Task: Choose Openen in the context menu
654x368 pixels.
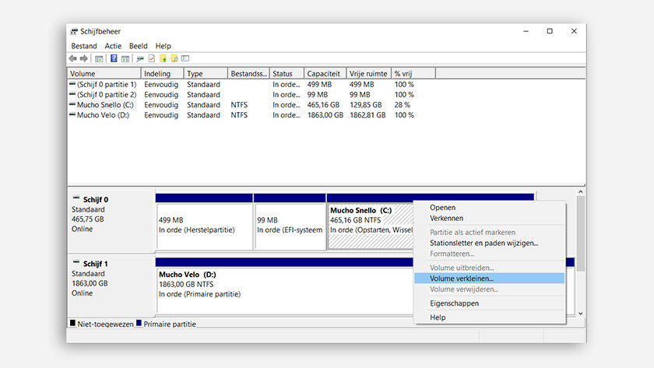Action: (x=489, y=208)
